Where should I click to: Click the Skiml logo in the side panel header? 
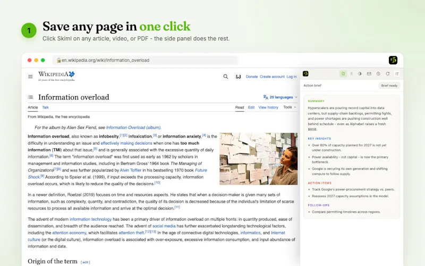tap(305, 73)
